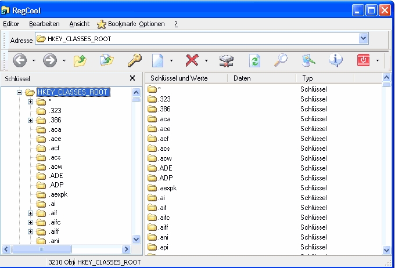
Task: Click the blue info icon
Action: coord(335,60)
